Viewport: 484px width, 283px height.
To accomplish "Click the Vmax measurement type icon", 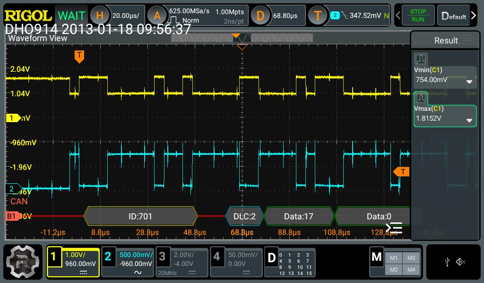I will pos(420,98).
